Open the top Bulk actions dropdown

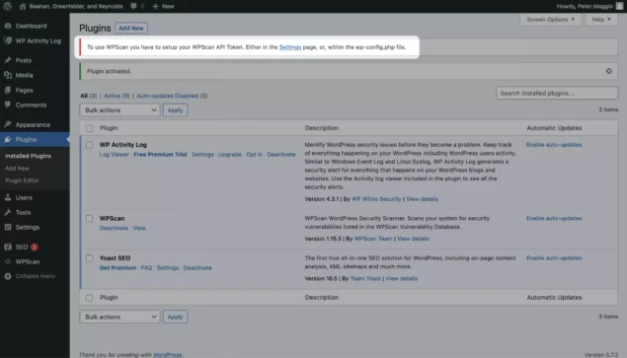119,109
